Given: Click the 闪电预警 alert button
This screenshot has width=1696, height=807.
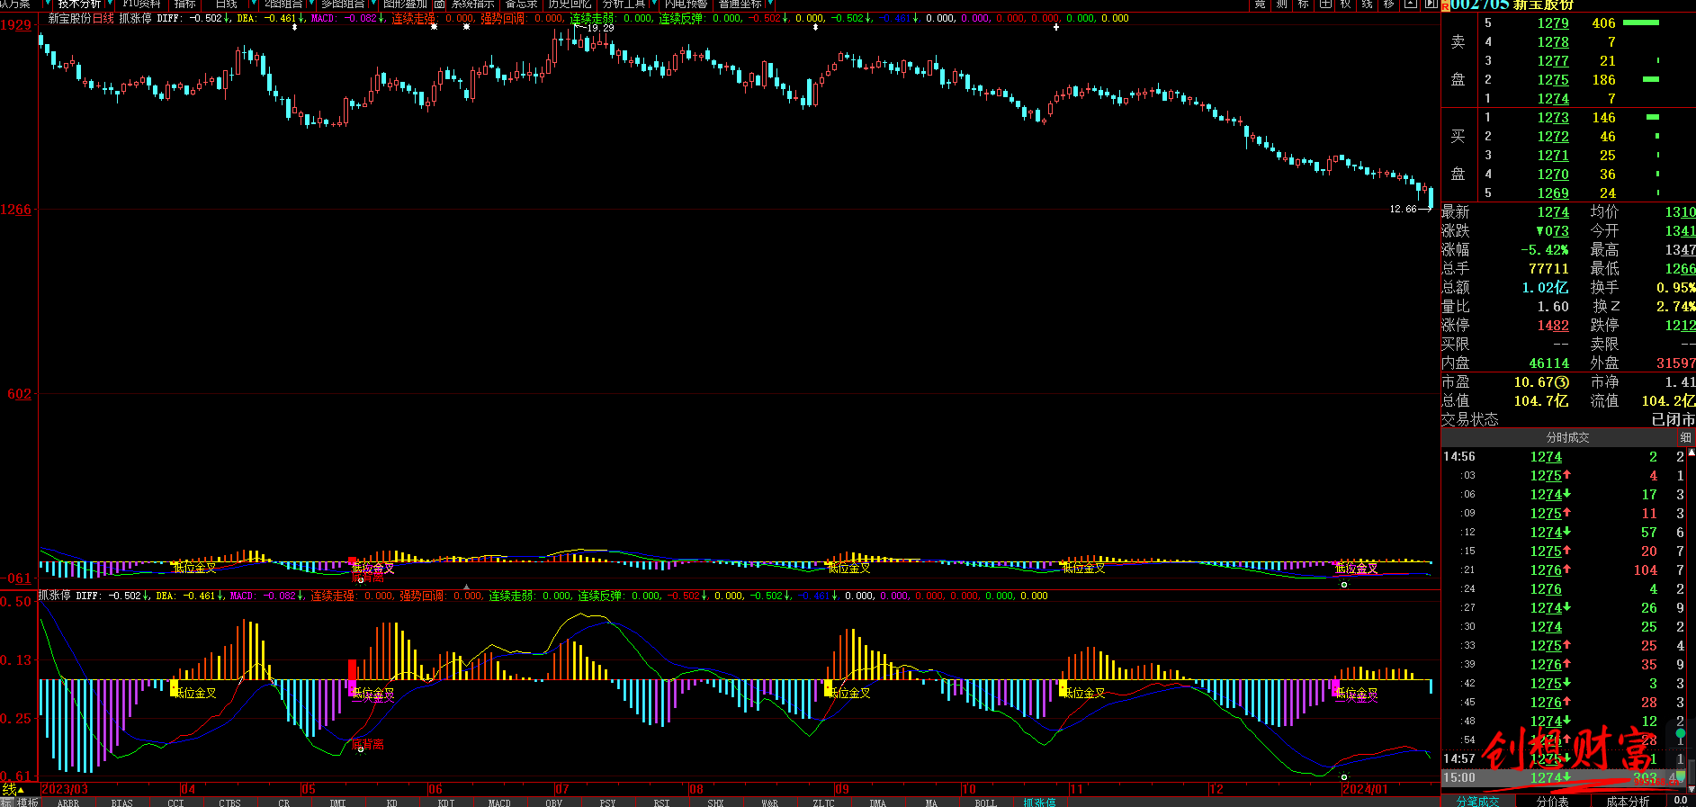Looking at the screenshot, I should coord(686,4).
